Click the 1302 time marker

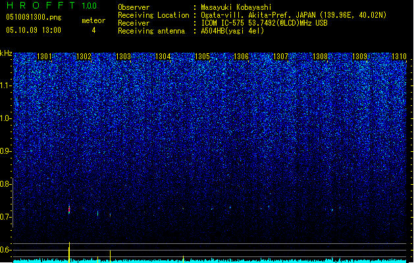[84, 57]
